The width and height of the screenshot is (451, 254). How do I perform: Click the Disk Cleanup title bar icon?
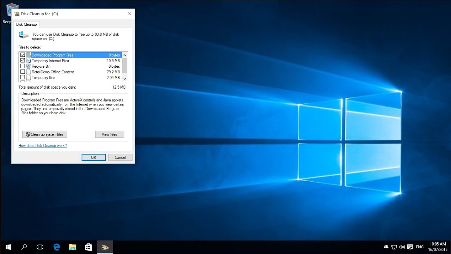17,14
